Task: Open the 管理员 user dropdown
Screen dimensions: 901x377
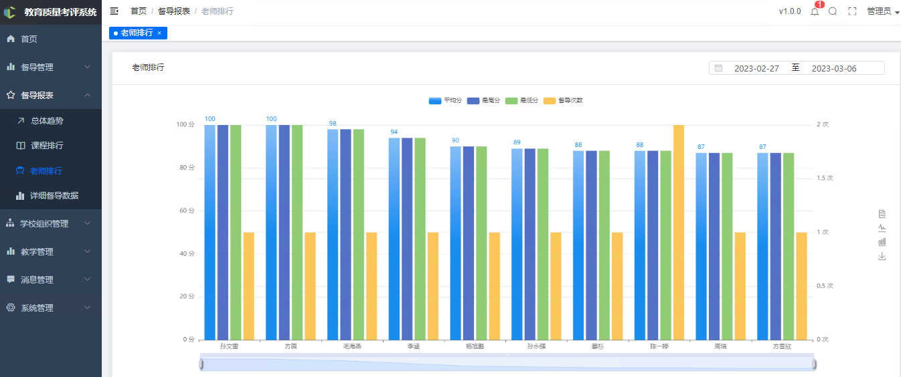Action: [882, 11]
